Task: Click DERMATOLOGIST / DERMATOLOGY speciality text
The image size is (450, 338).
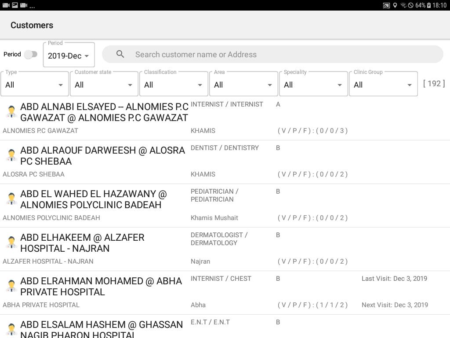Action: coord(219,239)
